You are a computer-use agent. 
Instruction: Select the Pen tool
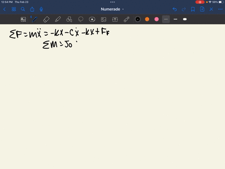click(35, 19)
